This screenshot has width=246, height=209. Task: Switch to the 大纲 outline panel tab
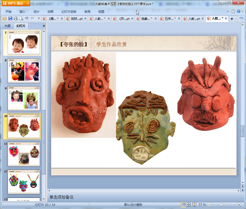7,26
